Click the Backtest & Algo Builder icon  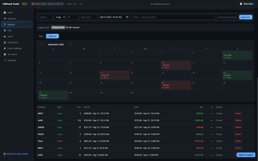pyautogui.click(x=5, y=154)
